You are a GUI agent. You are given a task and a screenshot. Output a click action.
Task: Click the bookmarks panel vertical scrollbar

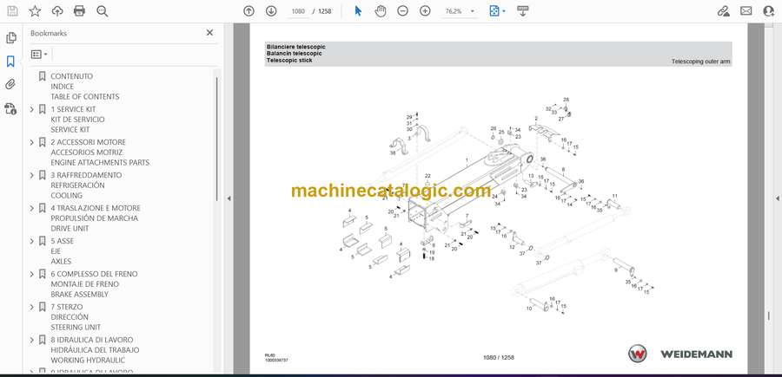pyautogui.click(x=216, y=139)
